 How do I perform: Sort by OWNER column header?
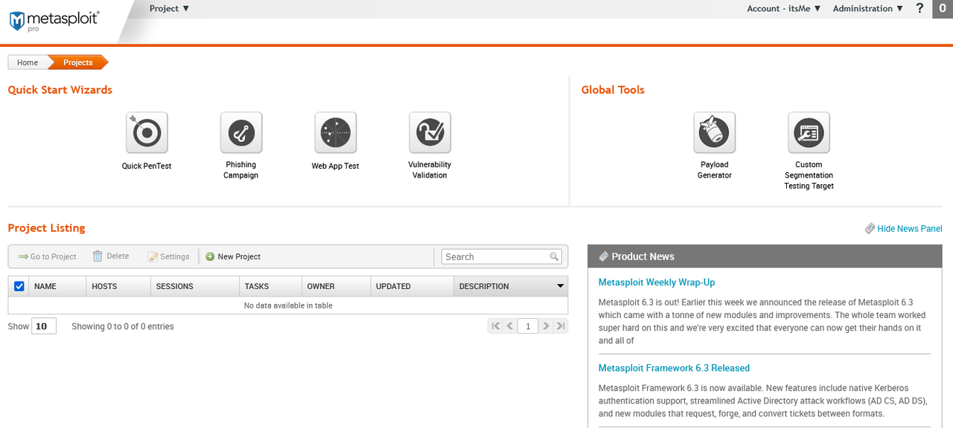pyautogui.click(x=336, y=286)
